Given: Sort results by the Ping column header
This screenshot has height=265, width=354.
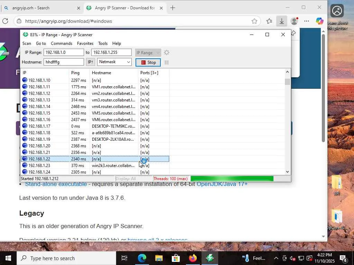Looking at the screenshot, I should point(80,73).
